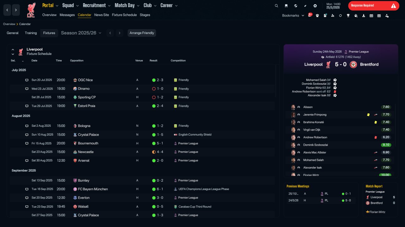Select the Newcastle 4 - 4 fixture row
The width and height of the screenshot is (405, 227).
tap(142, 152)
